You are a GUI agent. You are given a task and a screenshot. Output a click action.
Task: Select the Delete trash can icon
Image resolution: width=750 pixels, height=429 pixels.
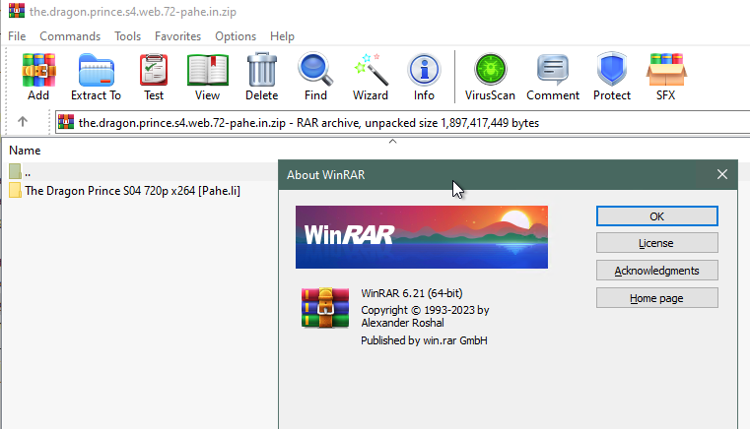[x=261, y=77]
